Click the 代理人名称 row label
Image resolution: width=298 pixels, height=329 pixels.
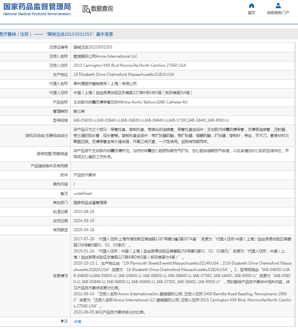click(58, 84)
